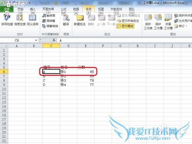Click 共享工作簿 share workbook
192x144 pixels.
coord(168,22)
